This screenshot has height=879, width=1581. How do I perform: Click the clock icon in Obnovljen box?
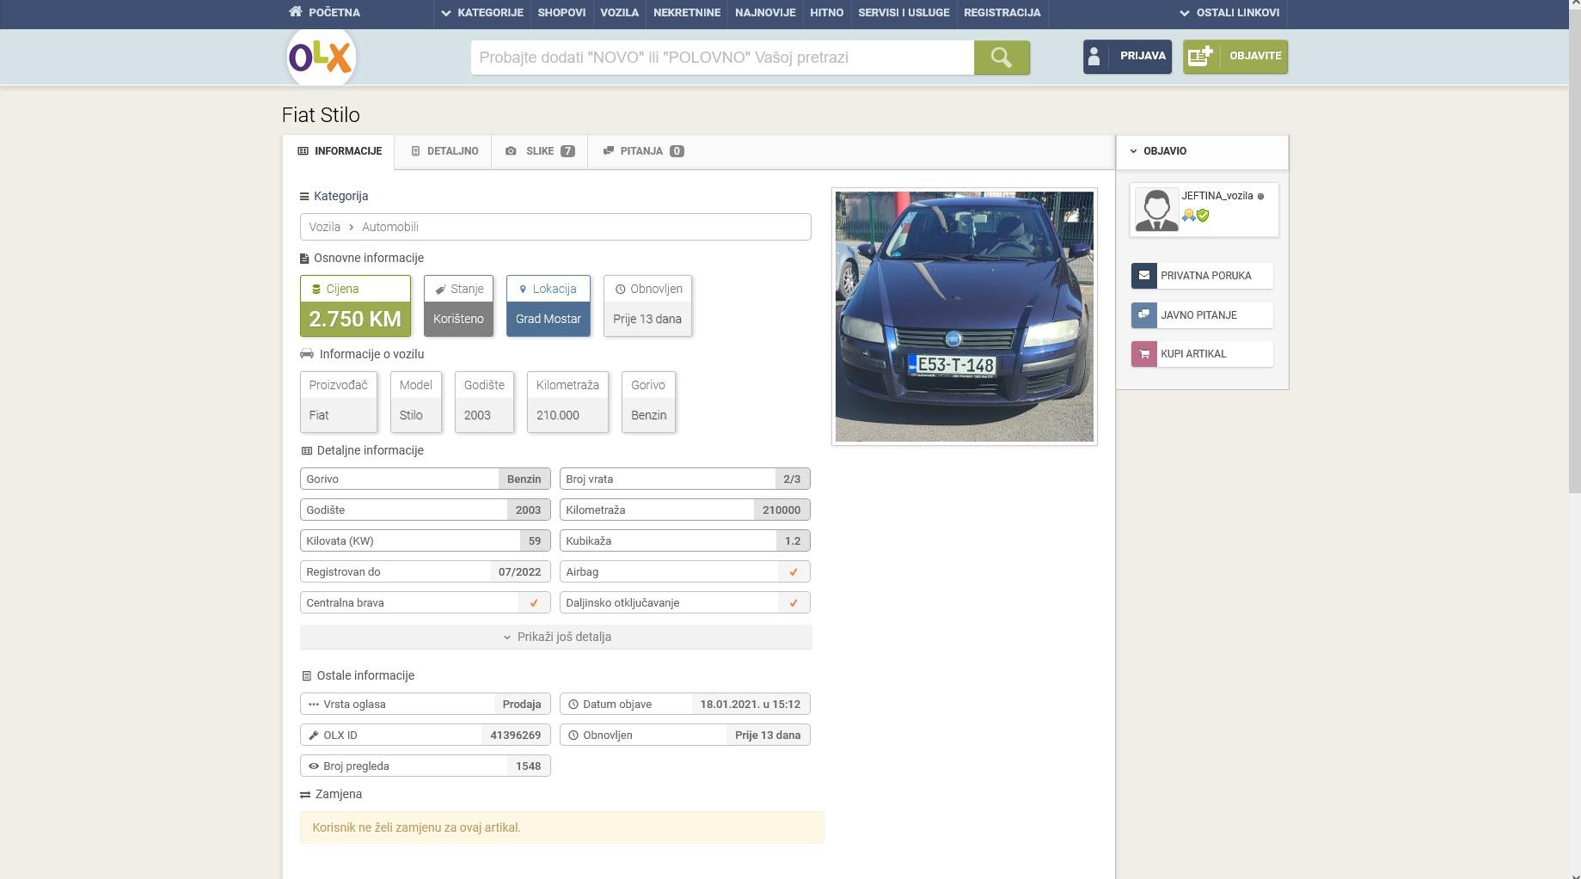click(x=620, y=290)
